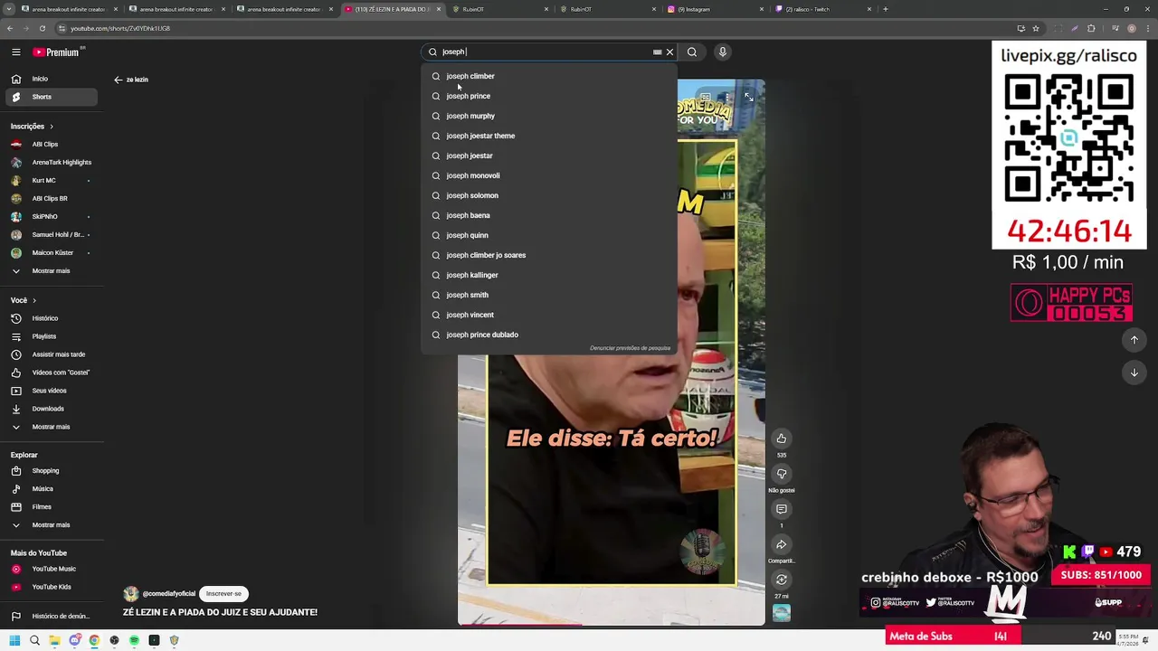Open Histórico

(x=52, y=318)
